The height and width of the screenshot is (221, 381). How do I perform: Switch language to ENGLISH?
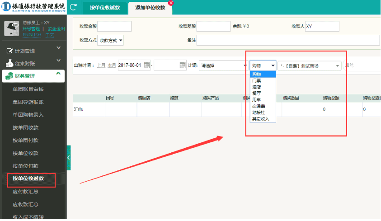(32, 35)
